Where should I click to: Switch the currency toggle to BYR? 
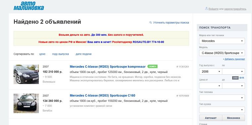click(x=242, y=78)
